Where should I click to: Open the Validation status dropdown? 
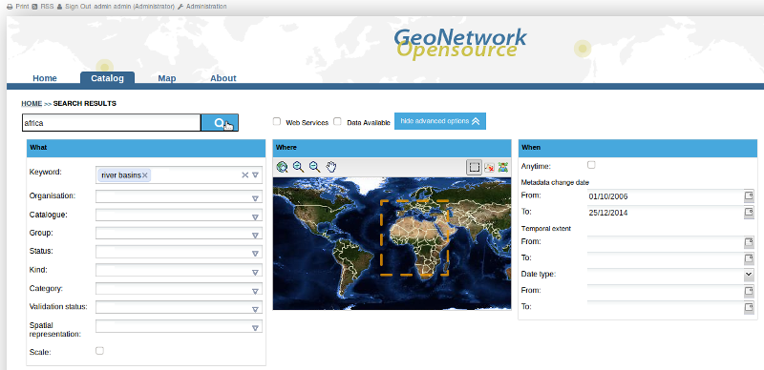point(255,309)
